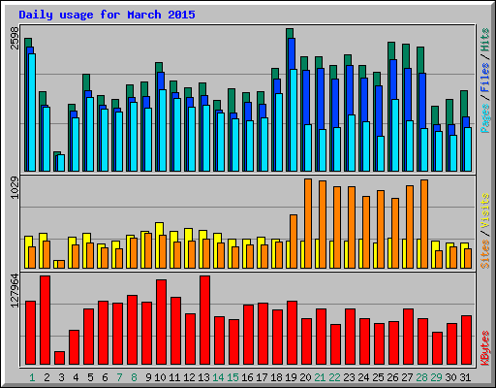
Task: Select day label "13" on x-axis
Action: pos(203,377)
